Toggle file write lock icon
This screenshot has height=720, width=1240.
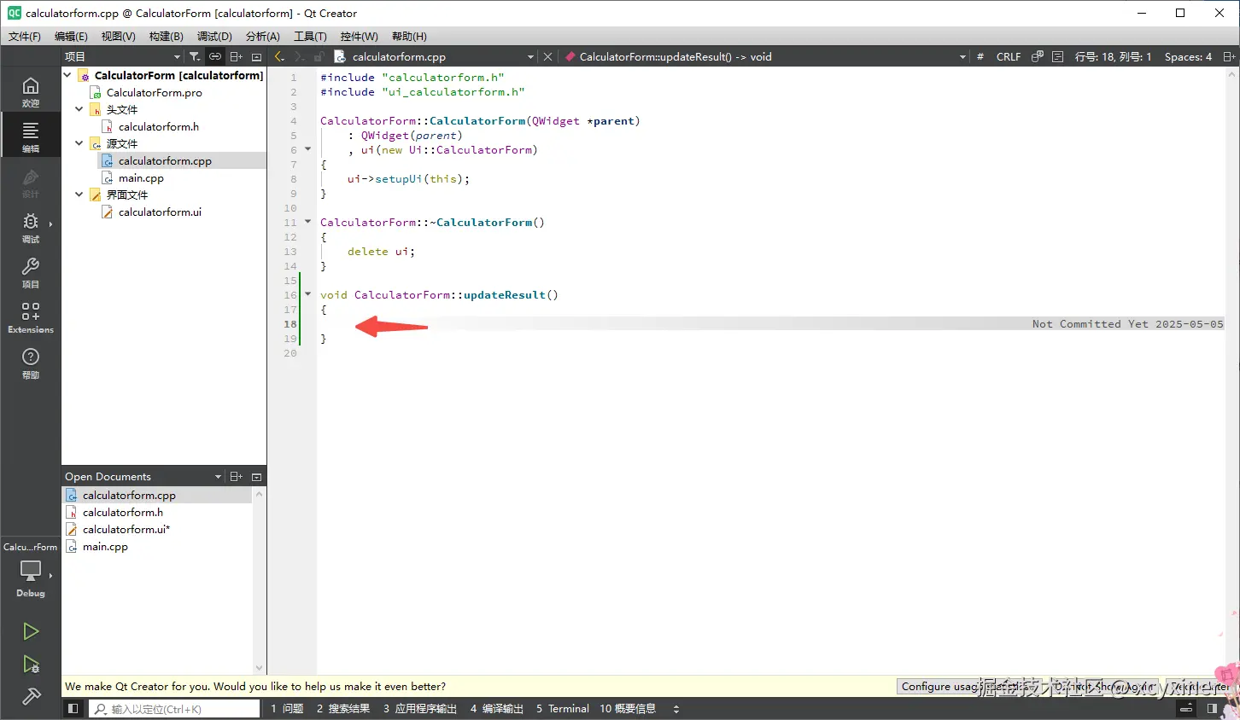click(x=319, y=56)
